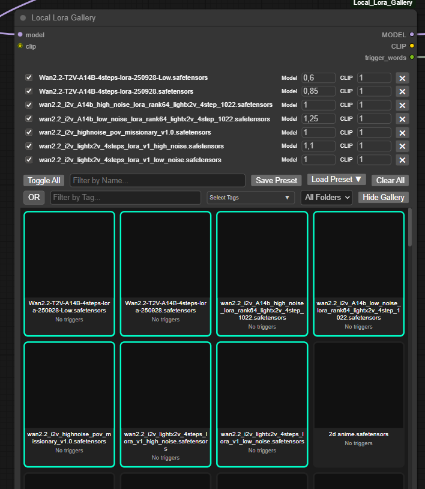425x489 pixels.
Task: Click the MODEL output socket dot
Action: click(412, 34)
